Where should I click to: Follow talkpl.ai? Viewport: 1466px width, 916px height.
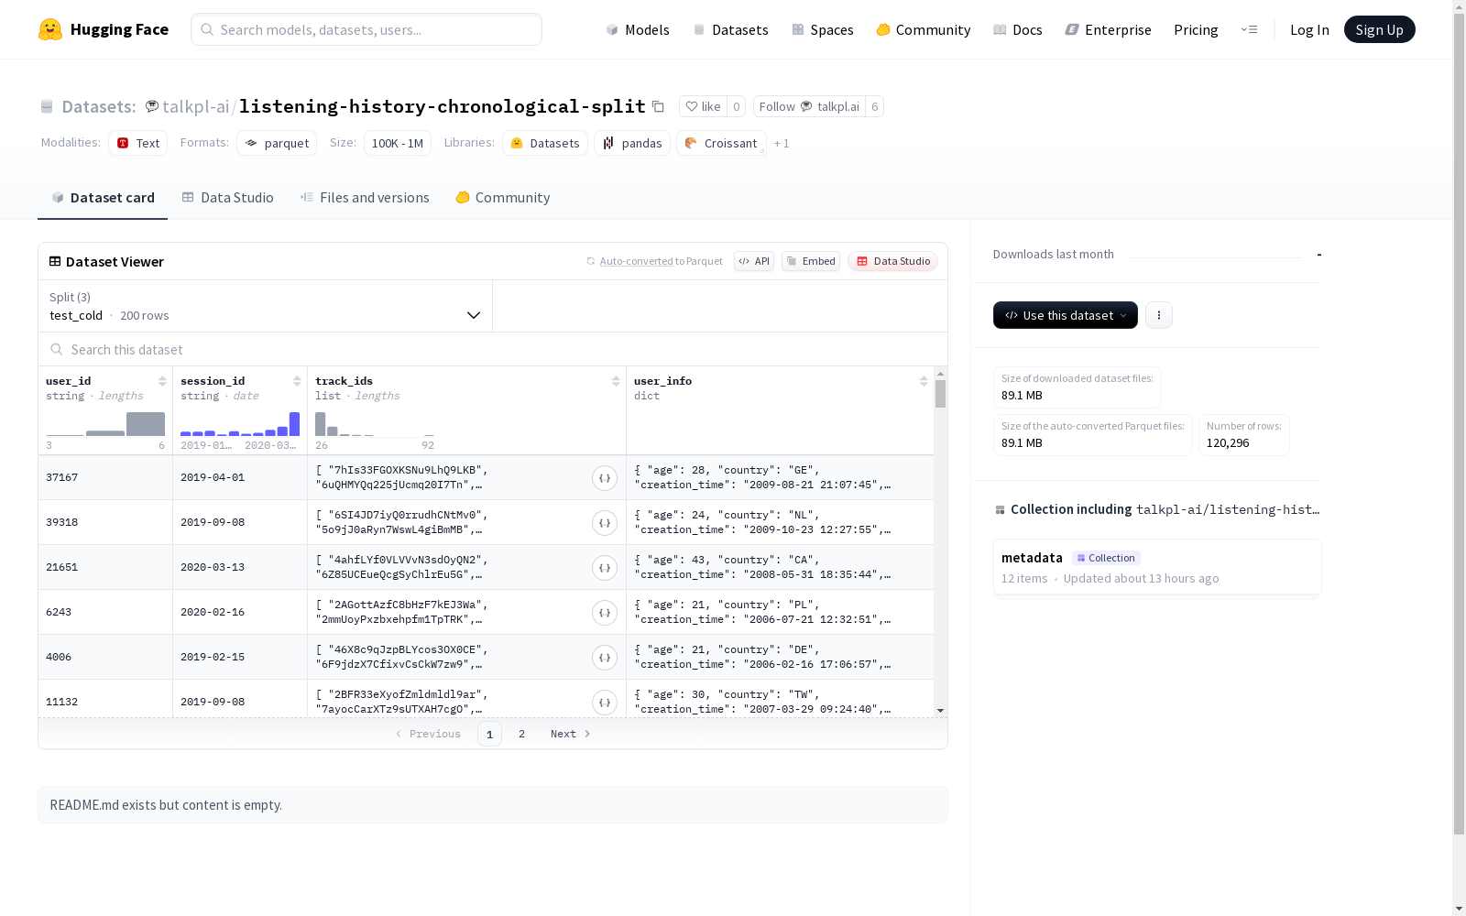pyautogui.click(x=809, y=106)
